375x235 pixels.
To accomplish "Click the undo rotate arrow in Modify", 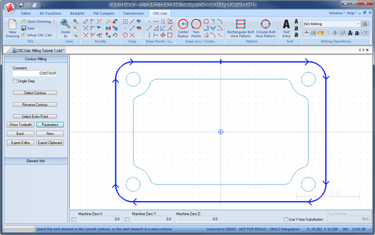I will [115, 35].
